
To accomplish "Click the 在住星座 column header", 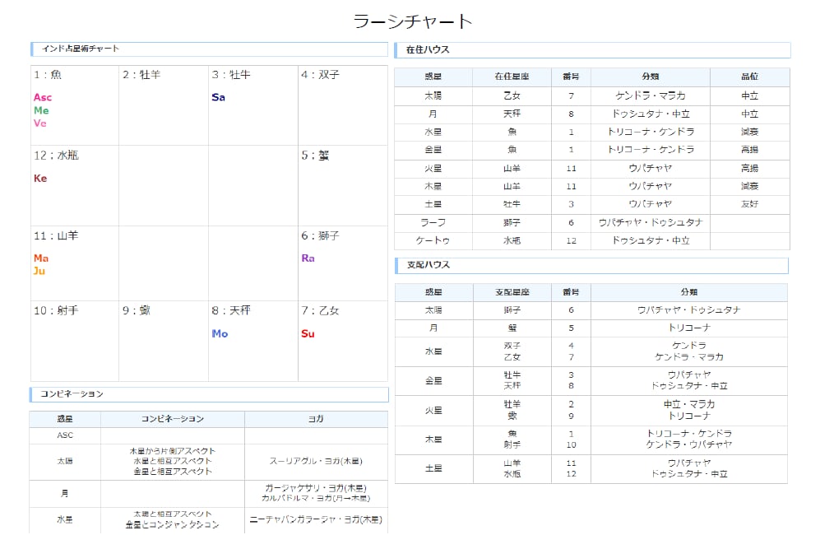I will coord(512,77).
